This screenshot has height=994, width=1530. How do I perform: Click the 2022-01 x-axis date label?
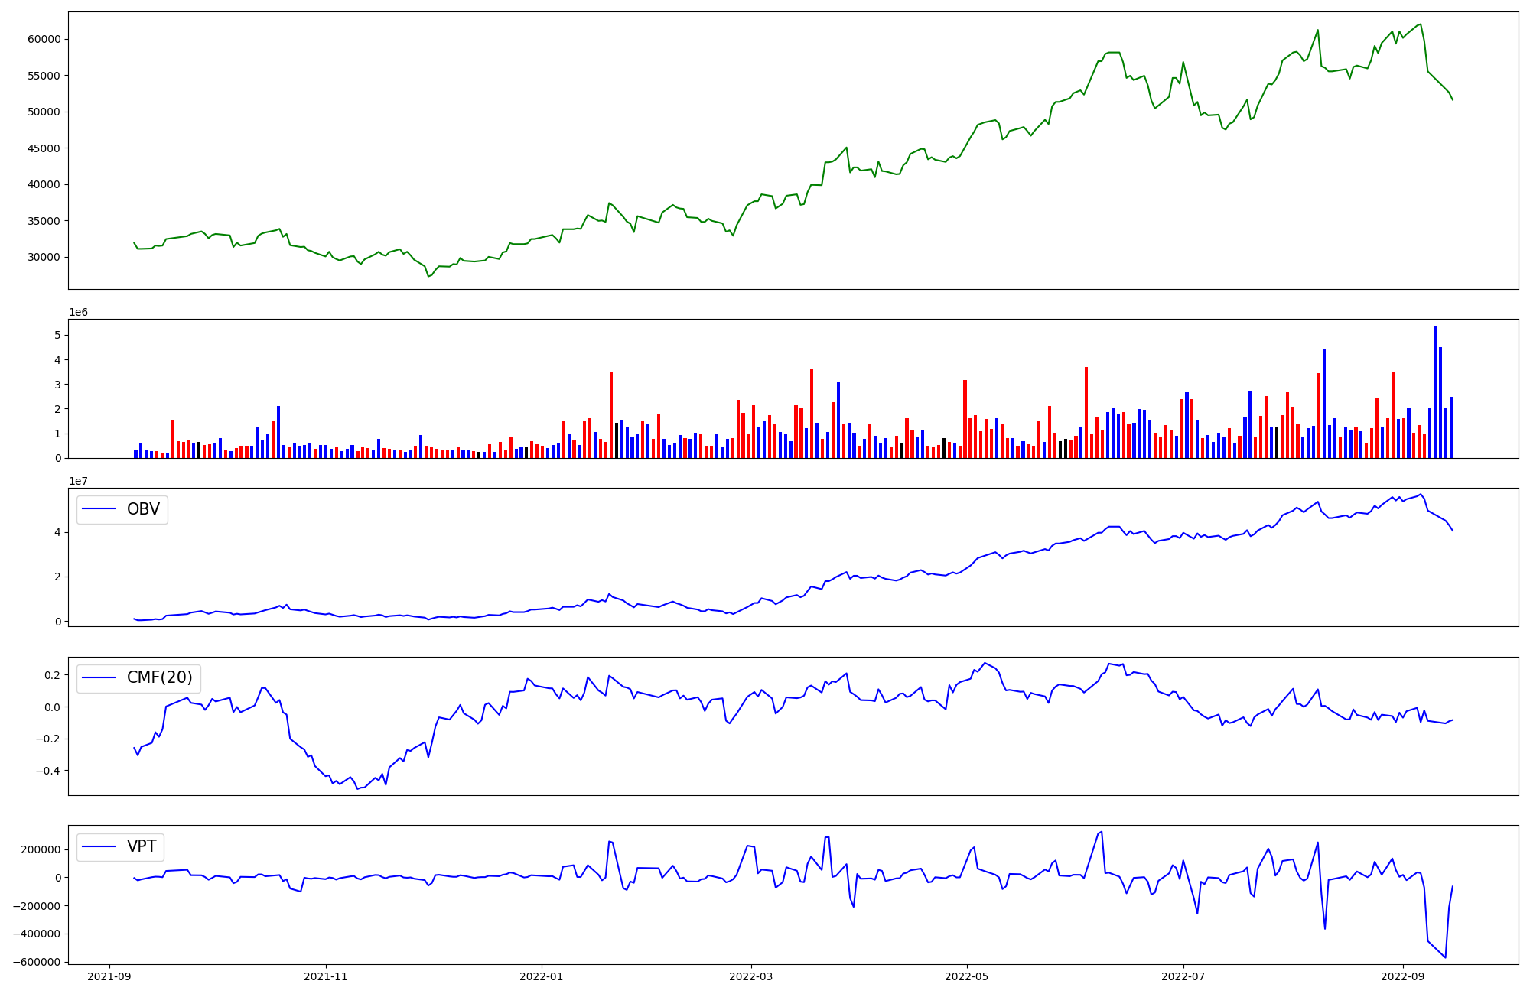(542, 976)
